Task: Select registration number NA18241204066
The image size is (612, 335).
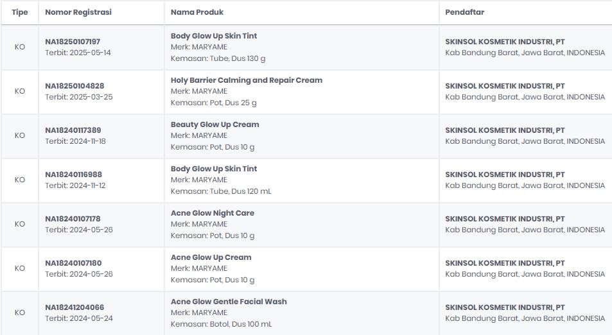Action: 74,307
